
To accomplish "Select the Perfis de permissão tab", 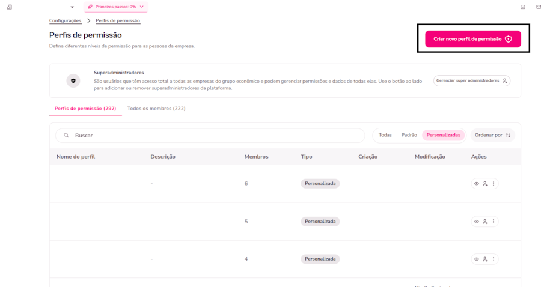I will (x=85, y=109).
